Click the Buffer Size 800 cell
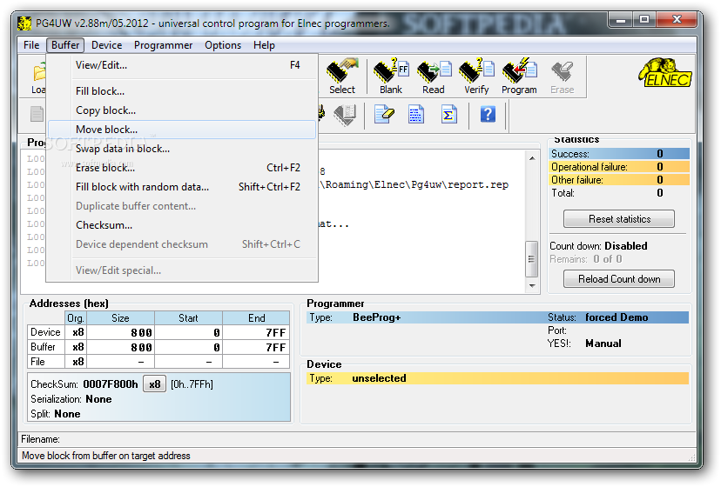Image resolution: width=721 pixels, height=487 pixels. coord(120,347)
